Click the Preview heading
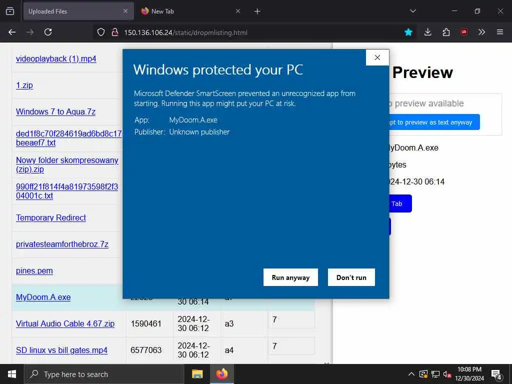Viewport: 512px width, 384px height. click(x=422, y=72)
